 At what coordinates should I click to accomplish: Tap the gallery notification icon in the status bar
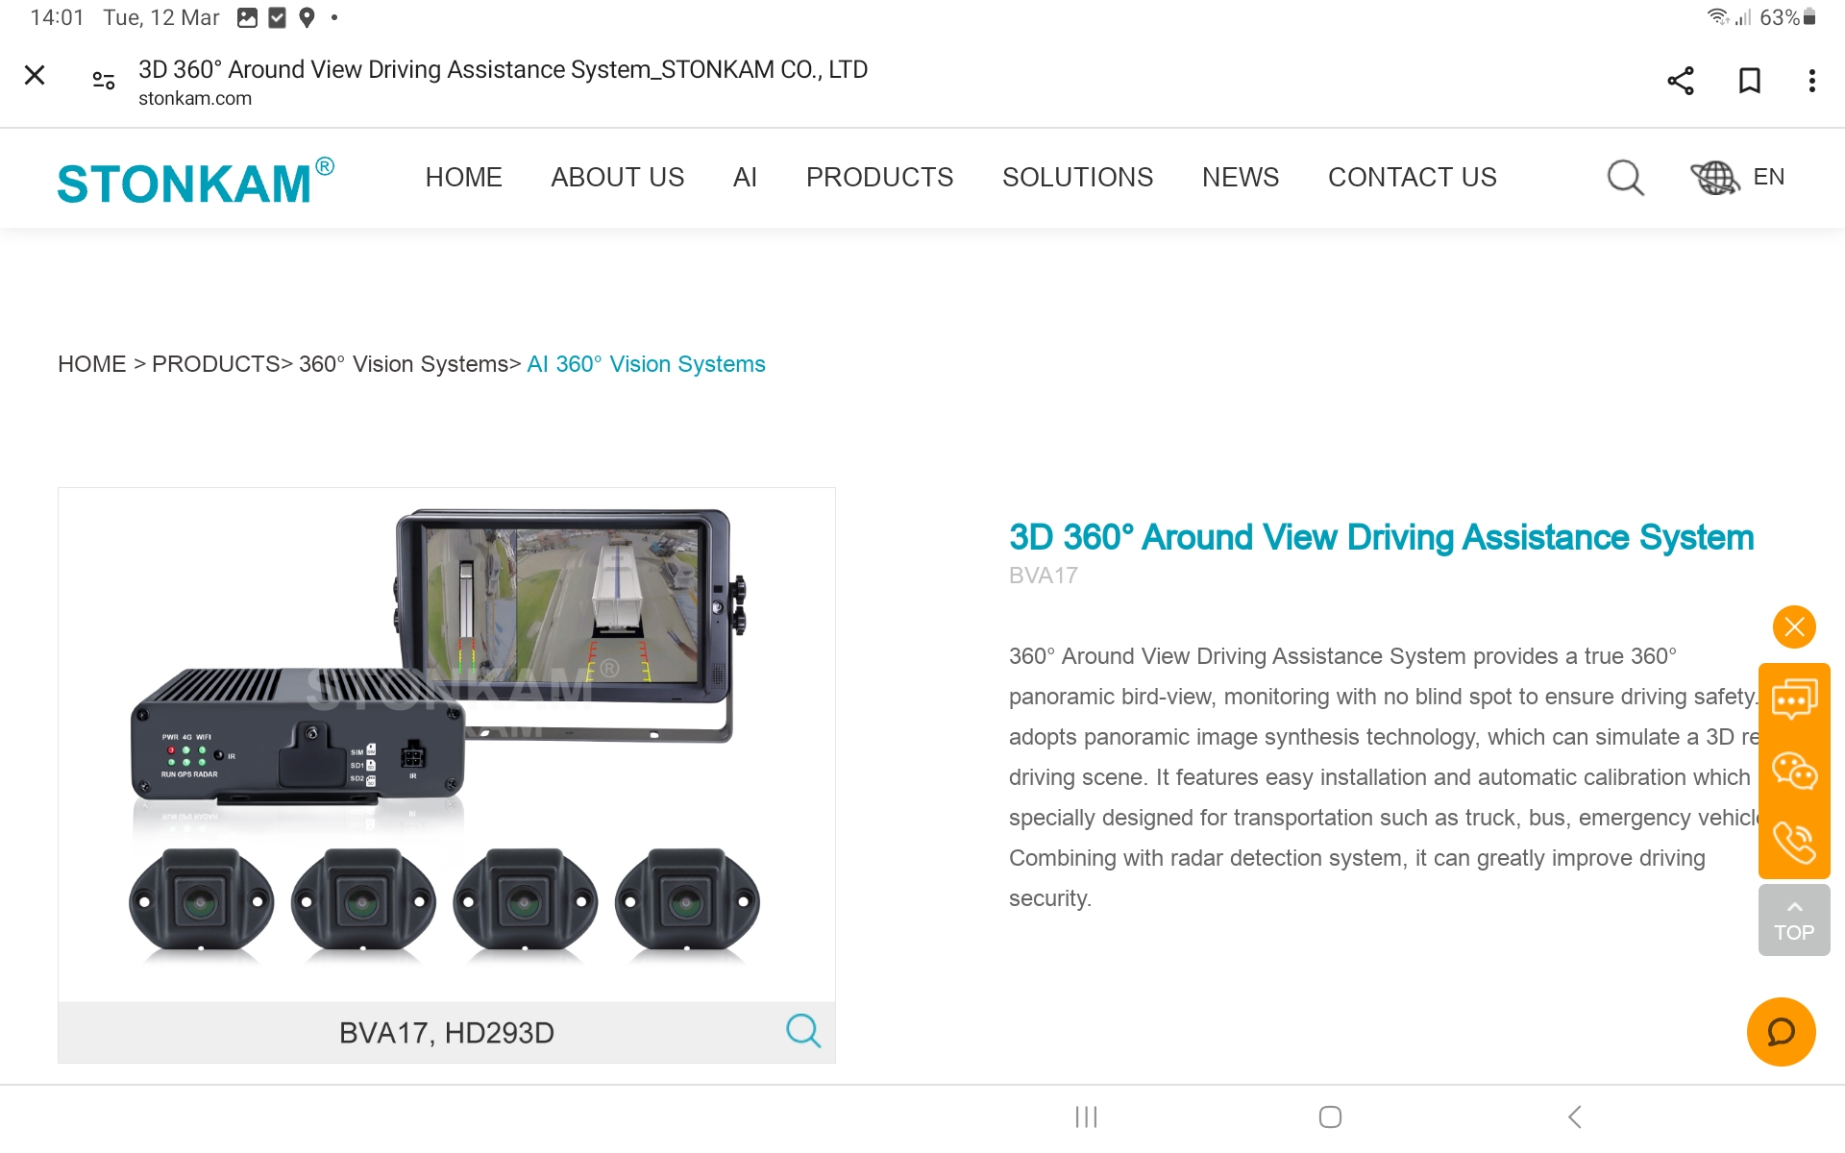(247, 17)
